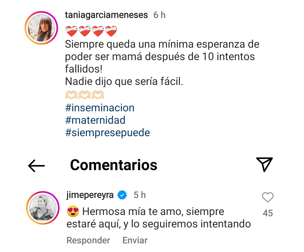The width and height of the screenshot is (304, 252).
Task: Open taniagarciameneses username link
Action: tap(106, 14)
